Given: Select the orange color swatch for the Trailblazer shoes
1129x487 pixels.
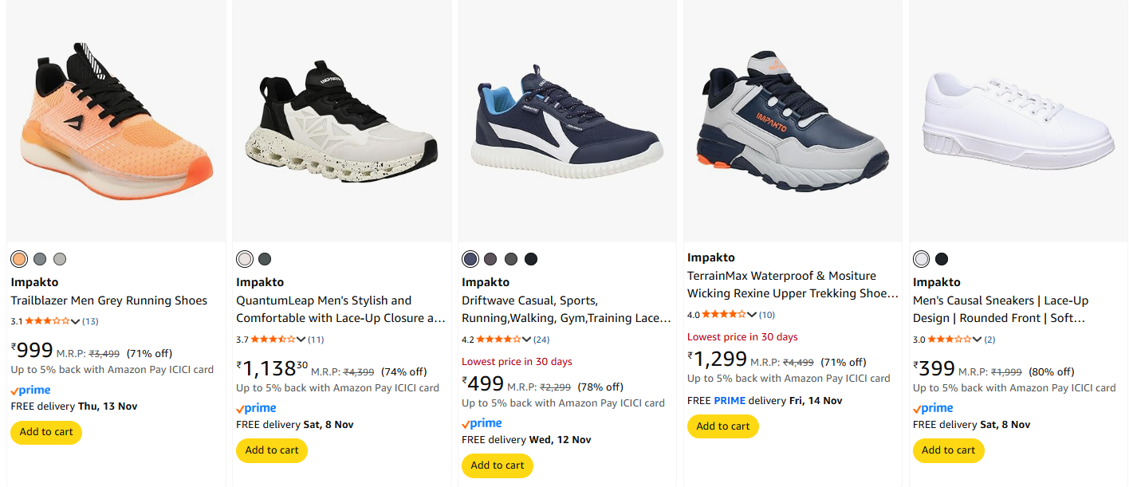Looking at the screenshot, I should [19, 259].
